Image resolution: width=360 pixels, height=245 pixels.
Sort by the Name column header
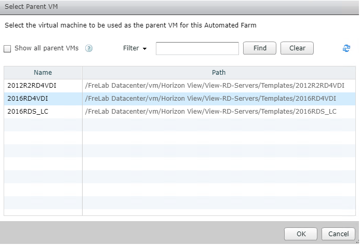coord(43,73)
